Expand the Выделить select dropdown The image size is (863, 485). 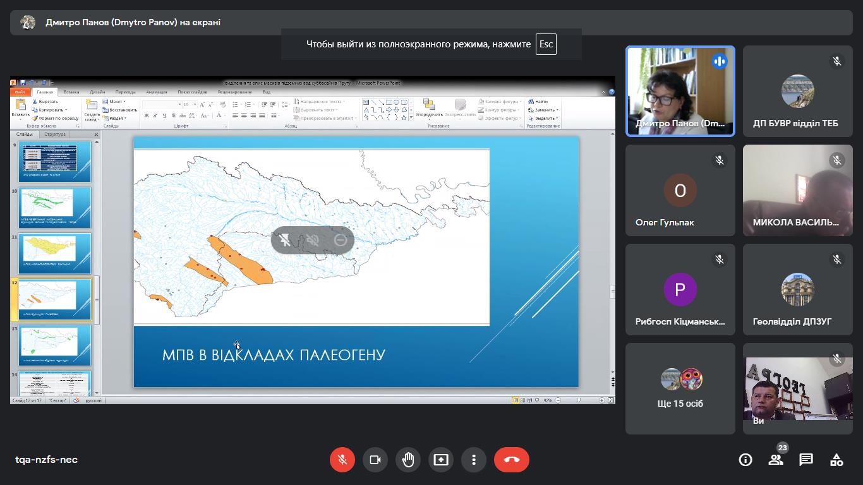(x=557, y=118)
